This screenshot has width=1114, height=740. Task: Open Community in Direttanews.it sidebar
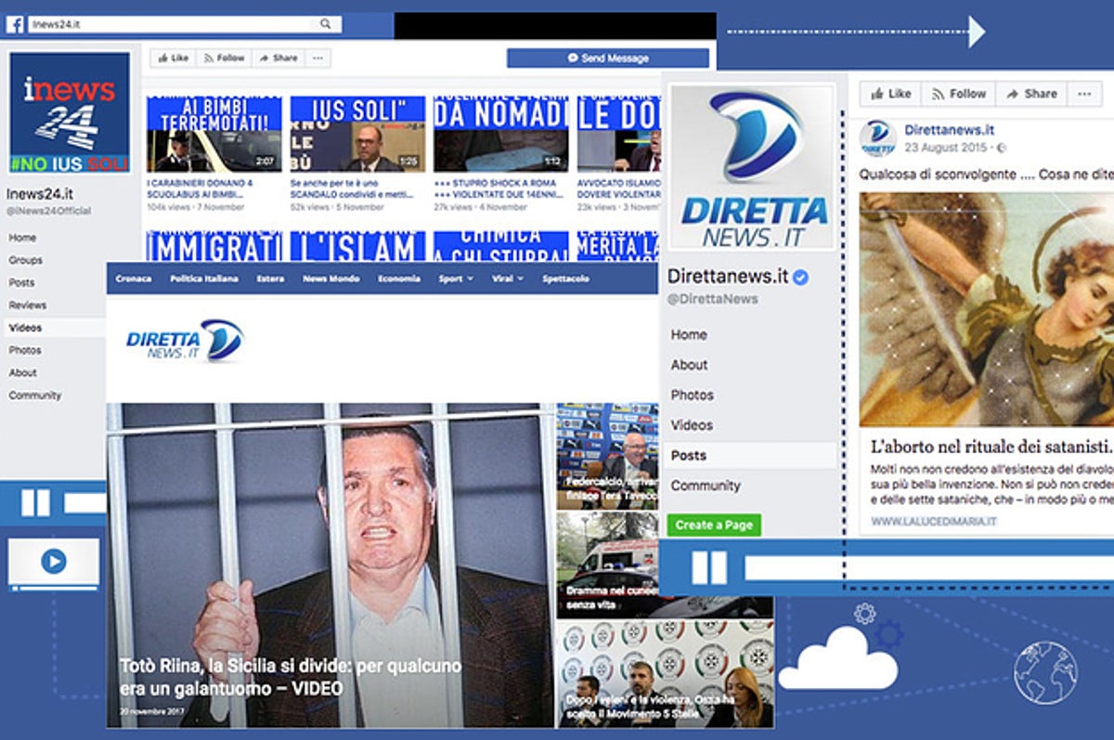click(706, 486)
